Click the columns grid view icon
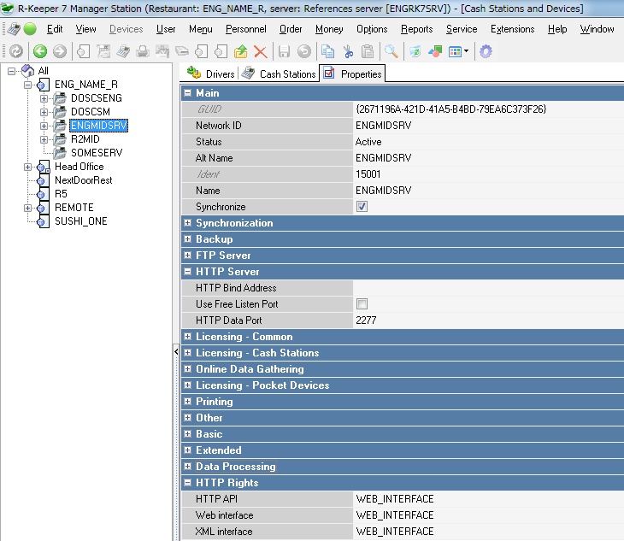 coord(455,51)
